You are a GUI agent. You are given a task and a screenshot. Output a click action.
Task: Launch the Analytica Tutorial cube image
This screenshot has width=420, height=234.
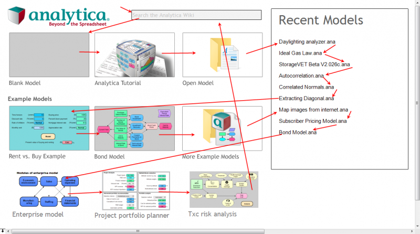(x=134, y=55)
